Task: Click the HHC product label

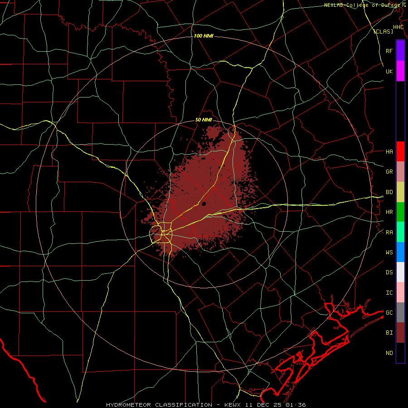Action: point(398,27)
